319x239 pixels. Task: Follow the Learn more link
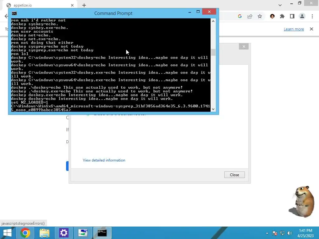pyautogui.click(x=294, y=29)
